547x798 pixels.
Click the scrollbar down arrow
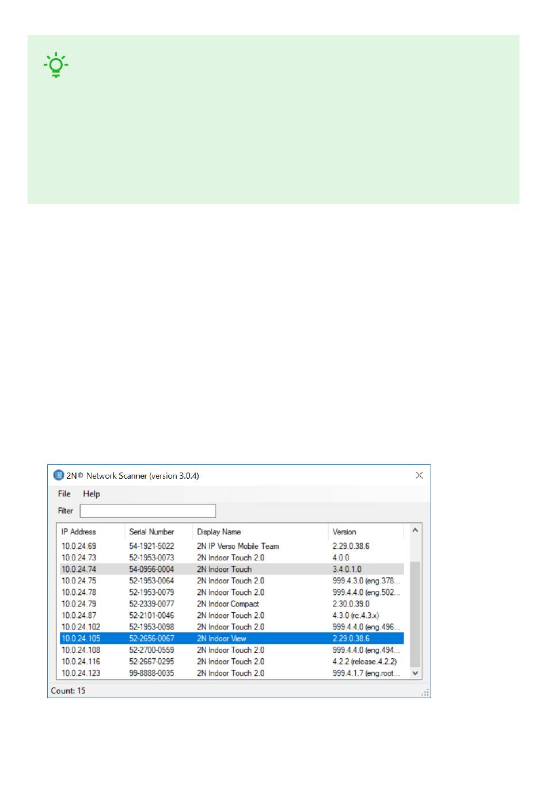click(415, 673)
